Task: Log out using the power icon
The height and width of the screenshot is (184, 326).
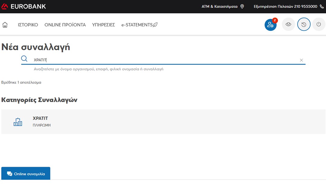Action: coord(318,25)
